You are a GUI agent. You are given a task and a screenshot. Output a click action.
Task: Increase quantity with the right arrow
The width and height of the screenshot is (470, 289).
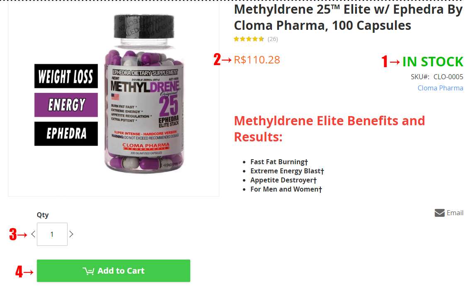[x=71, y=234]
